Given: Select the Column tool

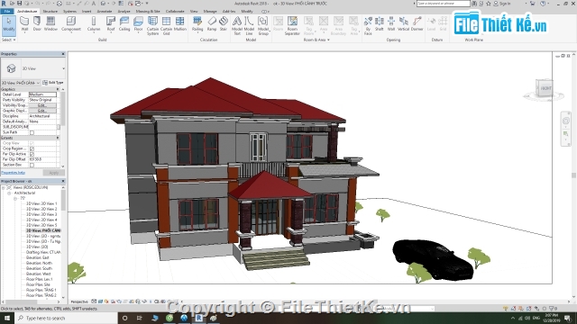Looking at the screenshot, I should pos(94,24).
